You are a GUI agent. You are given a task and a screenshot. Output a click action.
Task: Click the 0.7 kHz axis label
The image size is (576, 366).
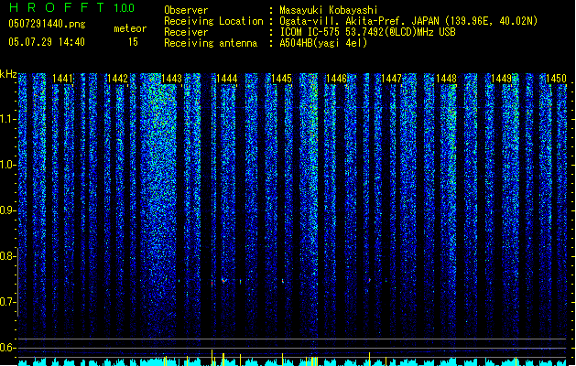pyautogui.click(x=7, y=302)
